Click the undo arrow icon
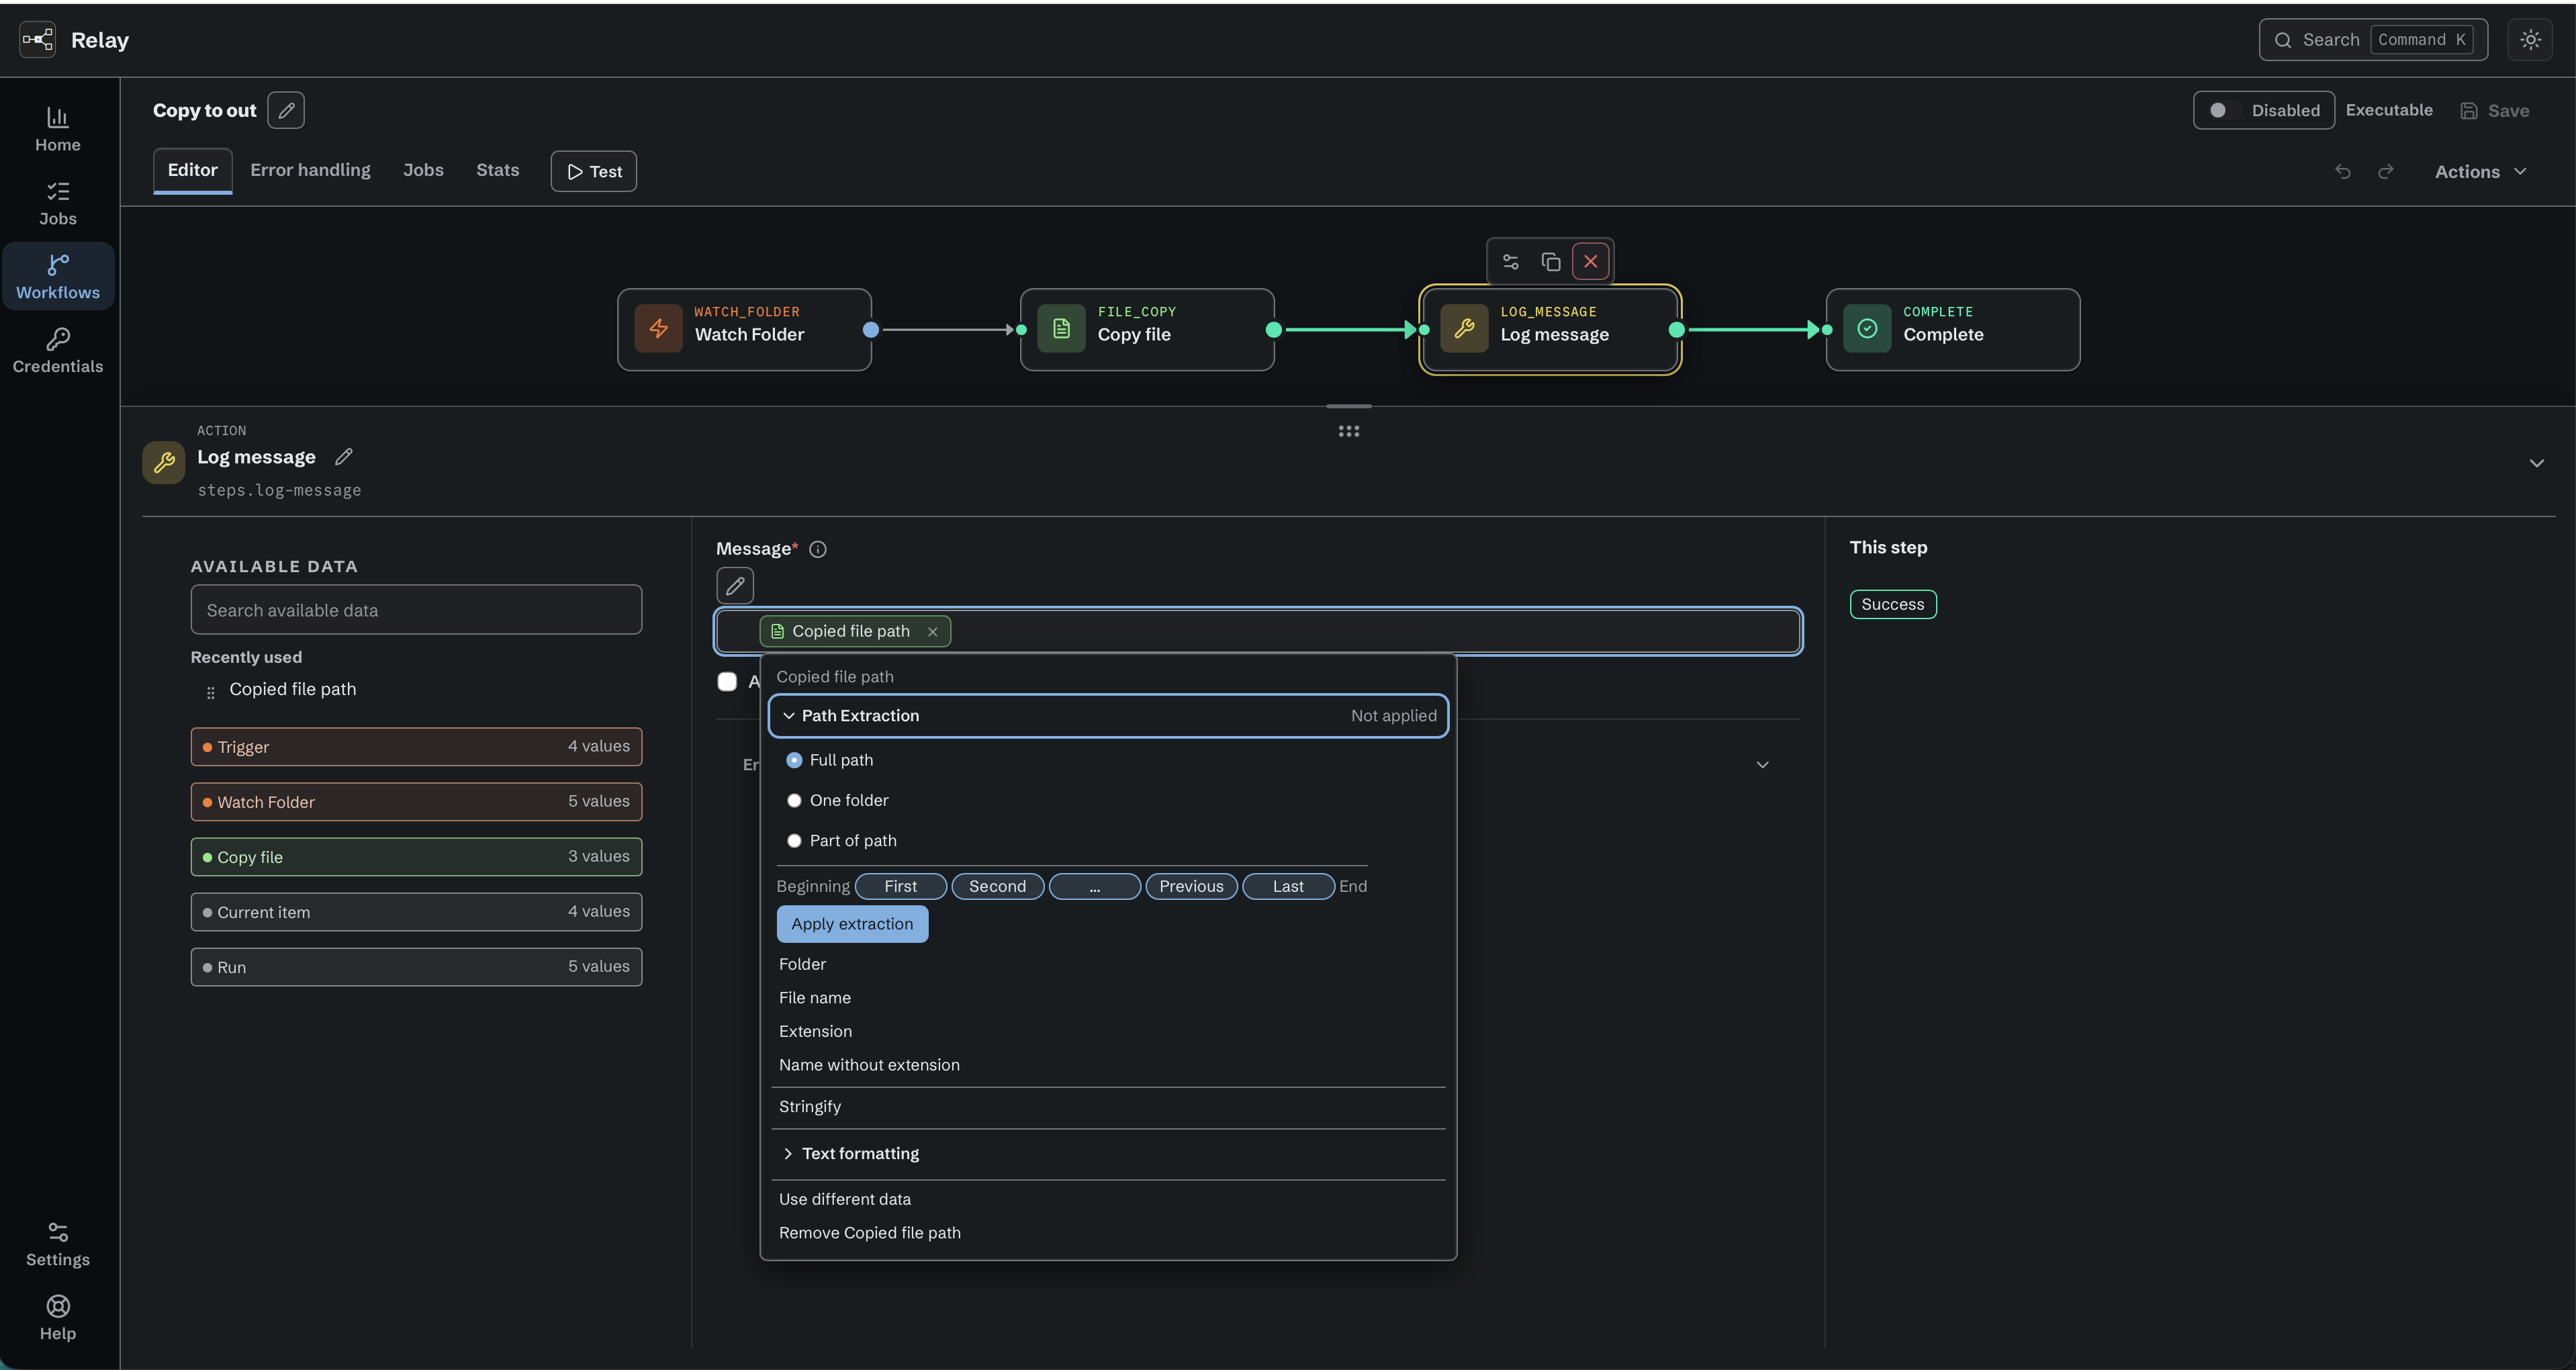Image resolution: width=2576 pixels, height=1370 pixels. pyautogui.click(x=2343, y=172)
